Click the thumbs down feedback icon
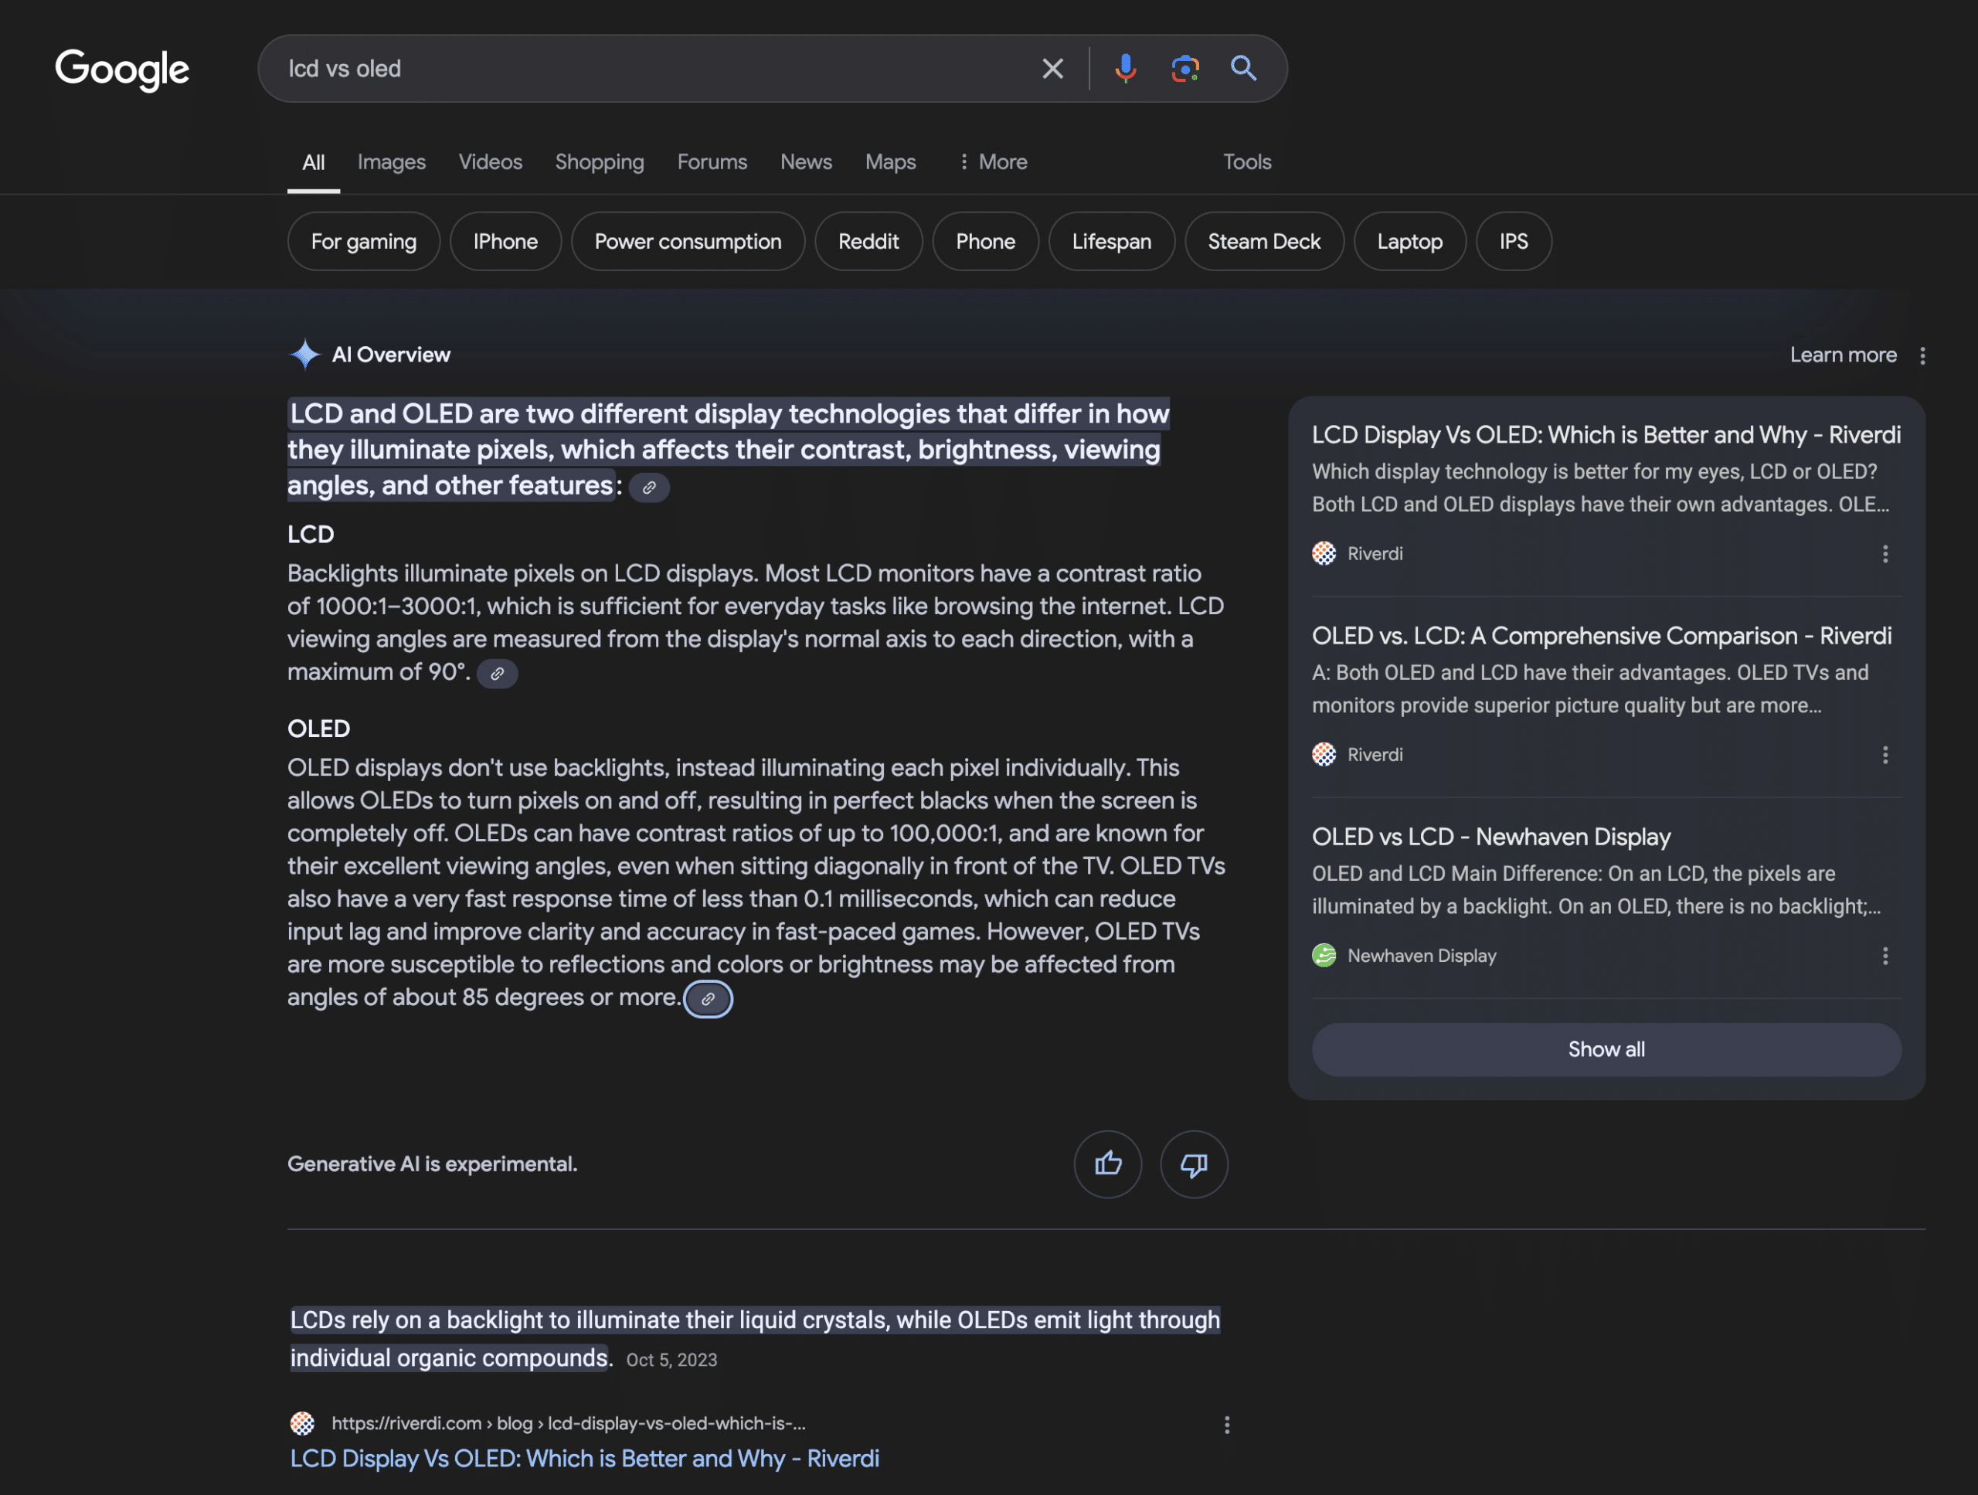 (1194, 1164)
